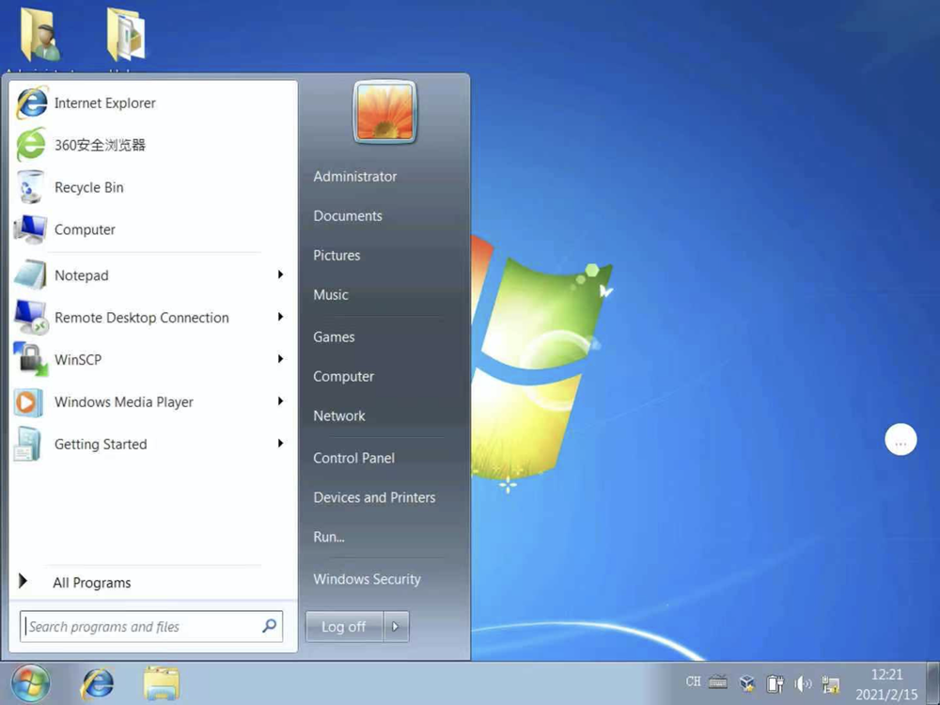Click the white ellipsis bubble on desktop
Viewport: 940px width, 705px height.
901,440
